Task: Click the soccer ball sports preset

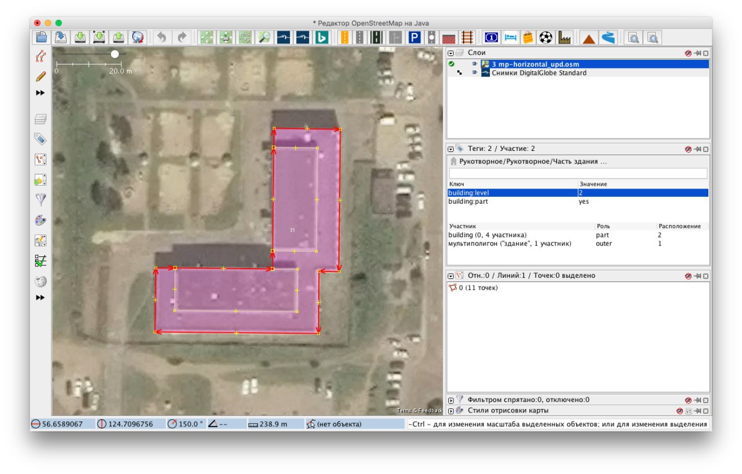Action: (x=545, y=38)
